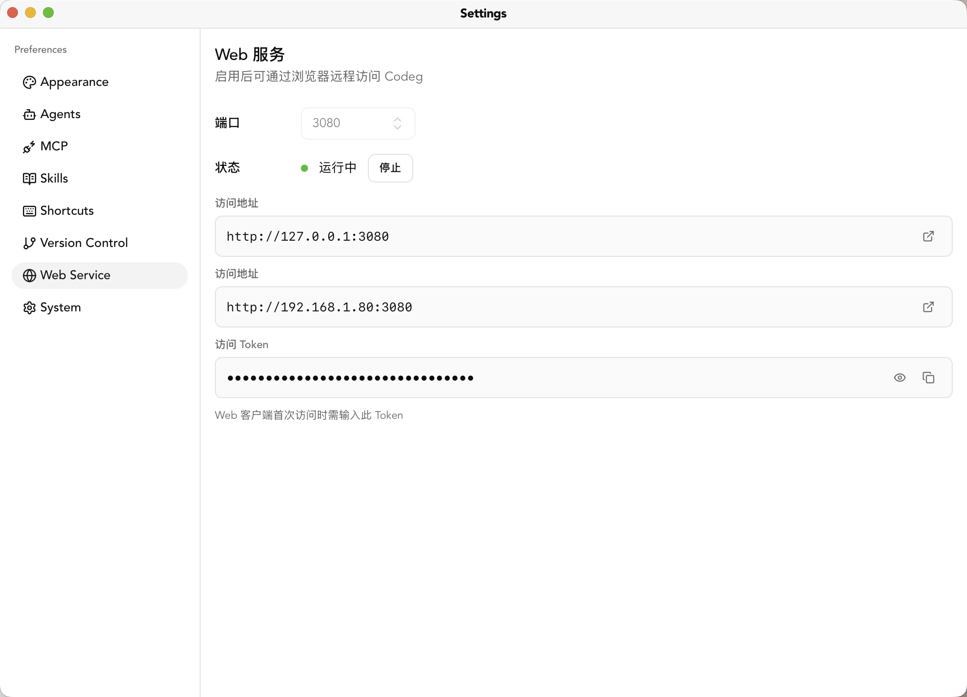Open http://192.168.1.80:3080 in browser
The height and width of the screenshot is (697, 967).
point(928,307)
